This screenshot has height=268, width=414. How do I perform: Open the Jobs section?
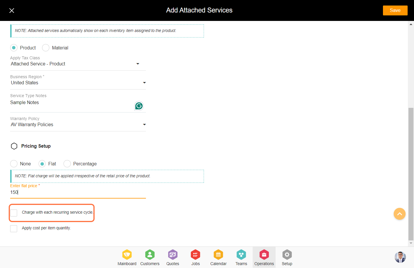click(x=196, y=258)
